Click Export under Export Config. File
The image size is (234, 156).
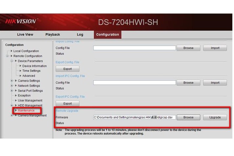point(68,69)
